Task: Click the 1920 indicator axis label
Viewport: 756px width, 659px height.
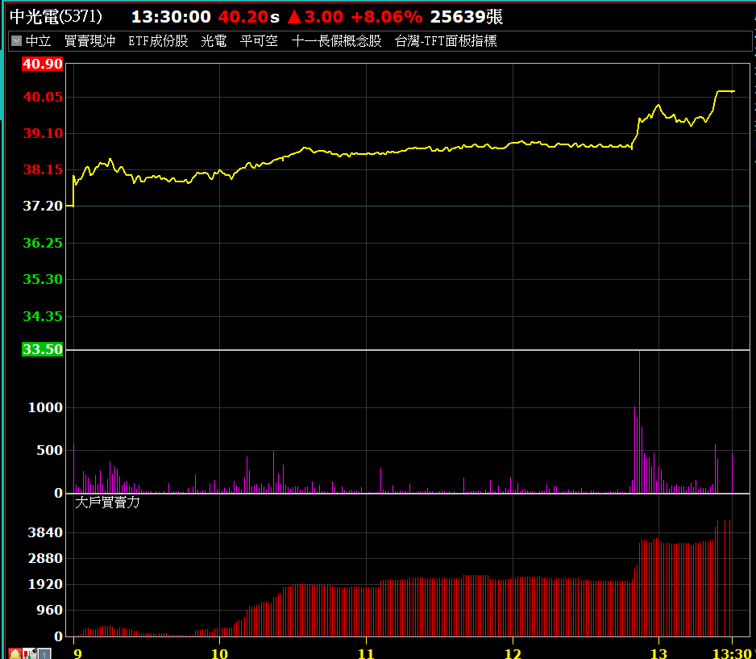Action: click(45, 584)
